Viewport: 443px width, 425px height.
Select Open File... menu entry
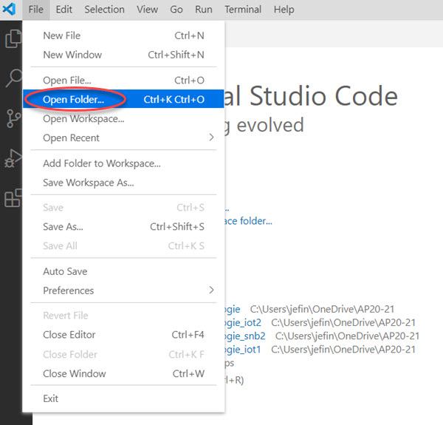[123, 81]
